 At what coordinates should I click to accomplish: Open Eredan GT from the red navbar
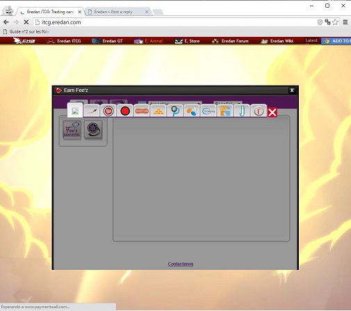click(107, 41)
